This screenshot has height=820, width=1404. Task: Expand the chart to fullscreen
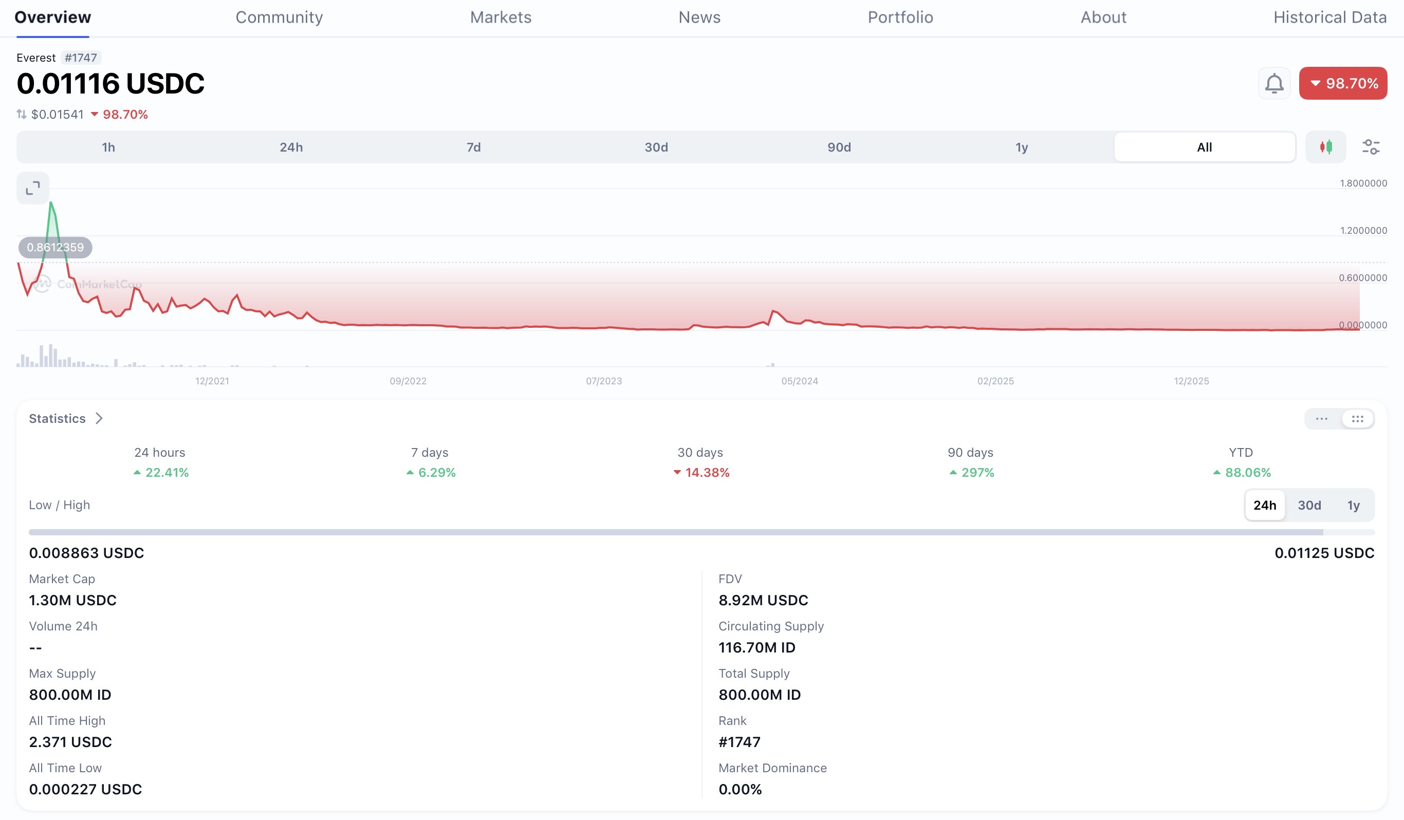click(33, 188)
